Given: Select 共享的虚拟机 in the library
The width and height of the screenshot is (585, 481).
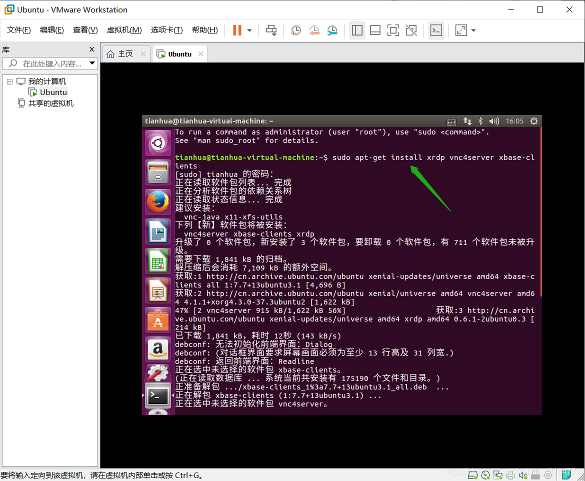Looking at the screenshot, I should point(50,103).
